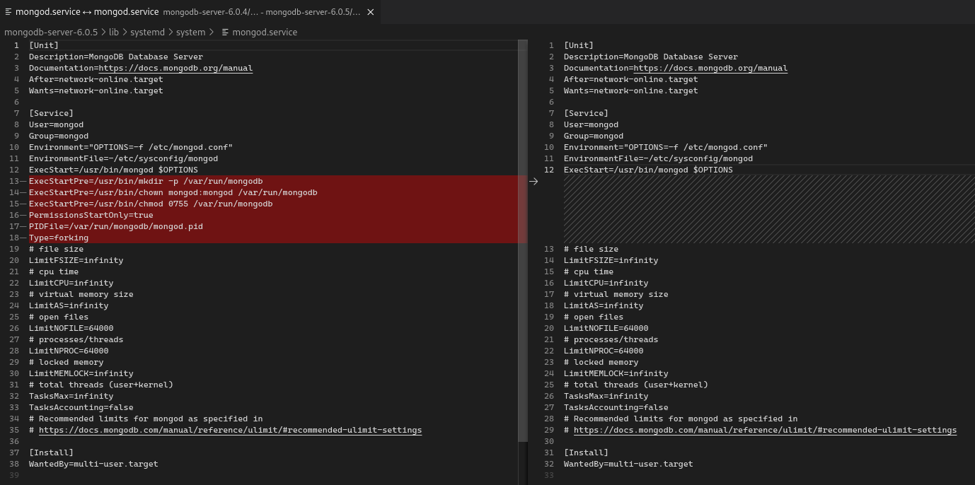The height and width of the screenshot is (485, 975).
Task: Click the revert arrow between diff panes
Action: (x=533, y=182)
